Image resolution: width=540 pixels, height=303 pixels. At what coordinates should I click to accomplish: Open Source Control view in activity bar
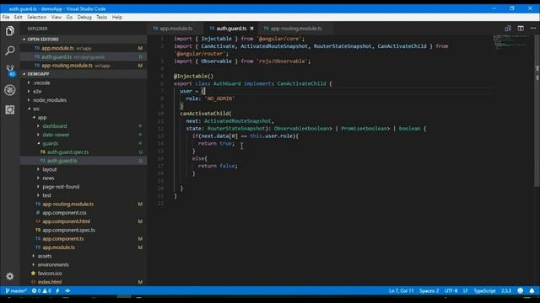[10, 71]
